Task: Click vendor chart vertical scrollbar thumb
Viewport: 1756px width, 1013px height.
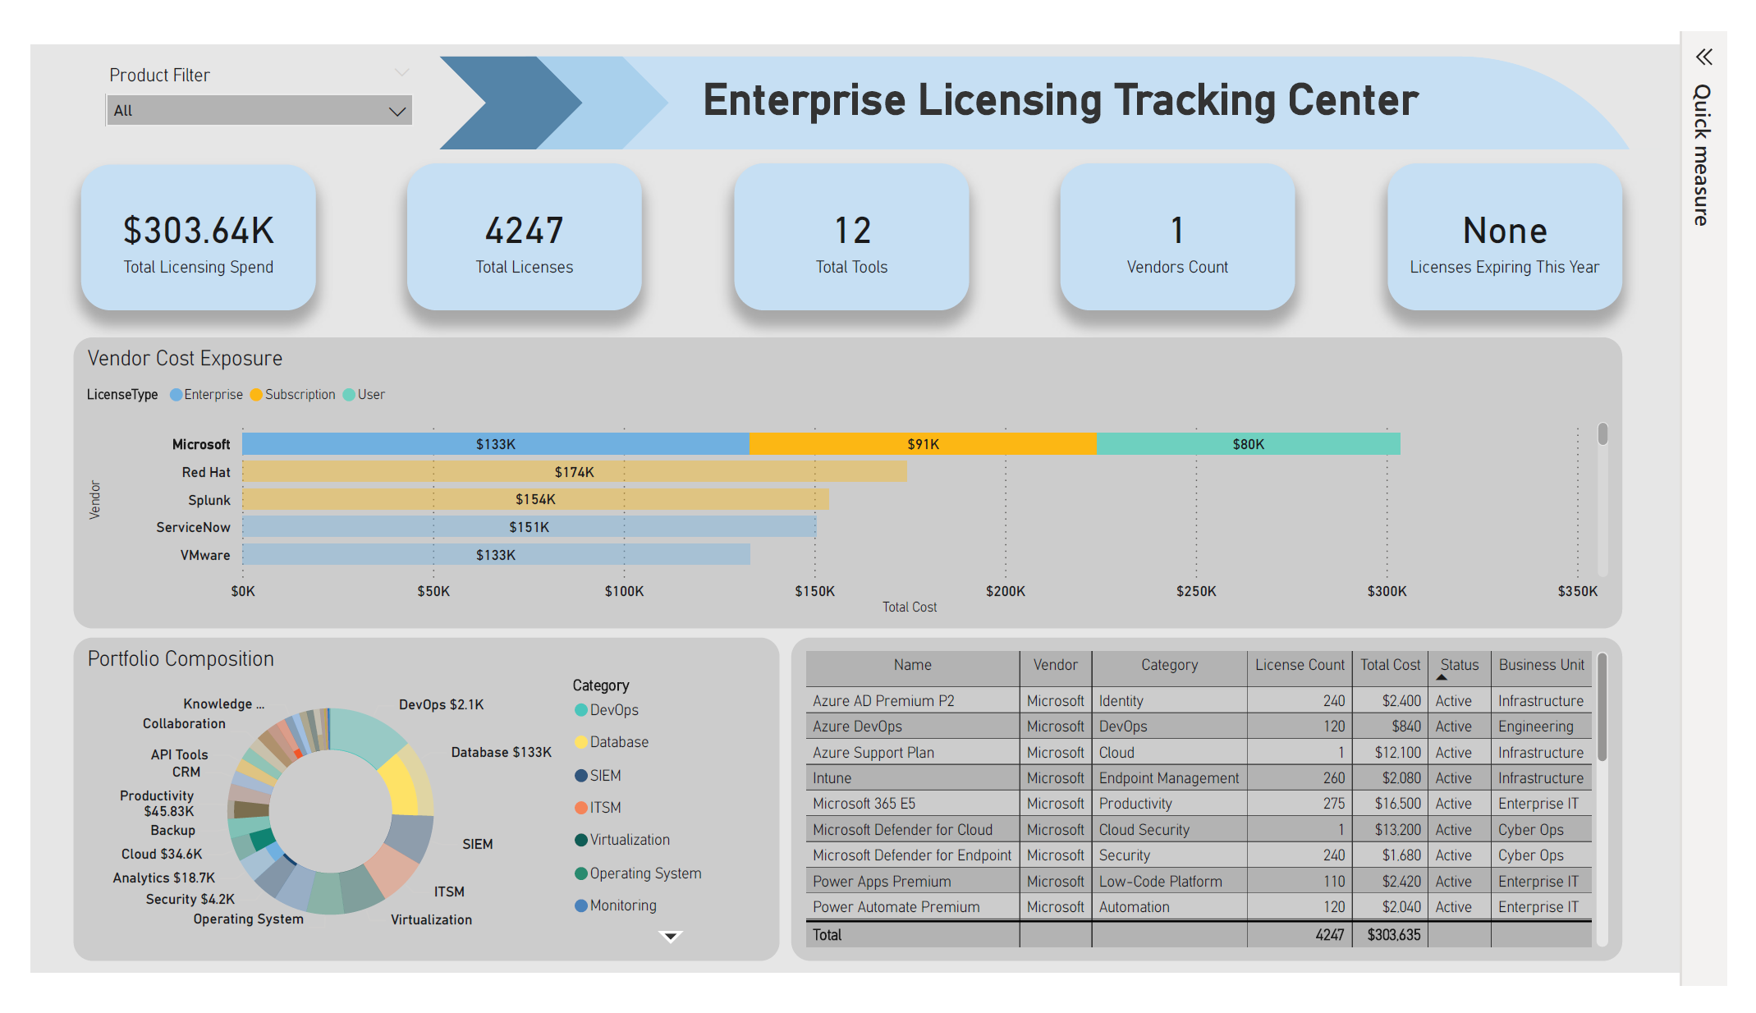Action: pos(1602,433)
